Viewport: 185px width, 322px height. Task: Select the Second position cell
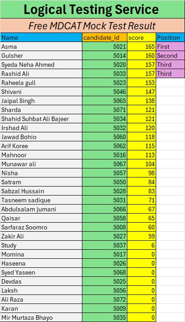click(170, 56)
